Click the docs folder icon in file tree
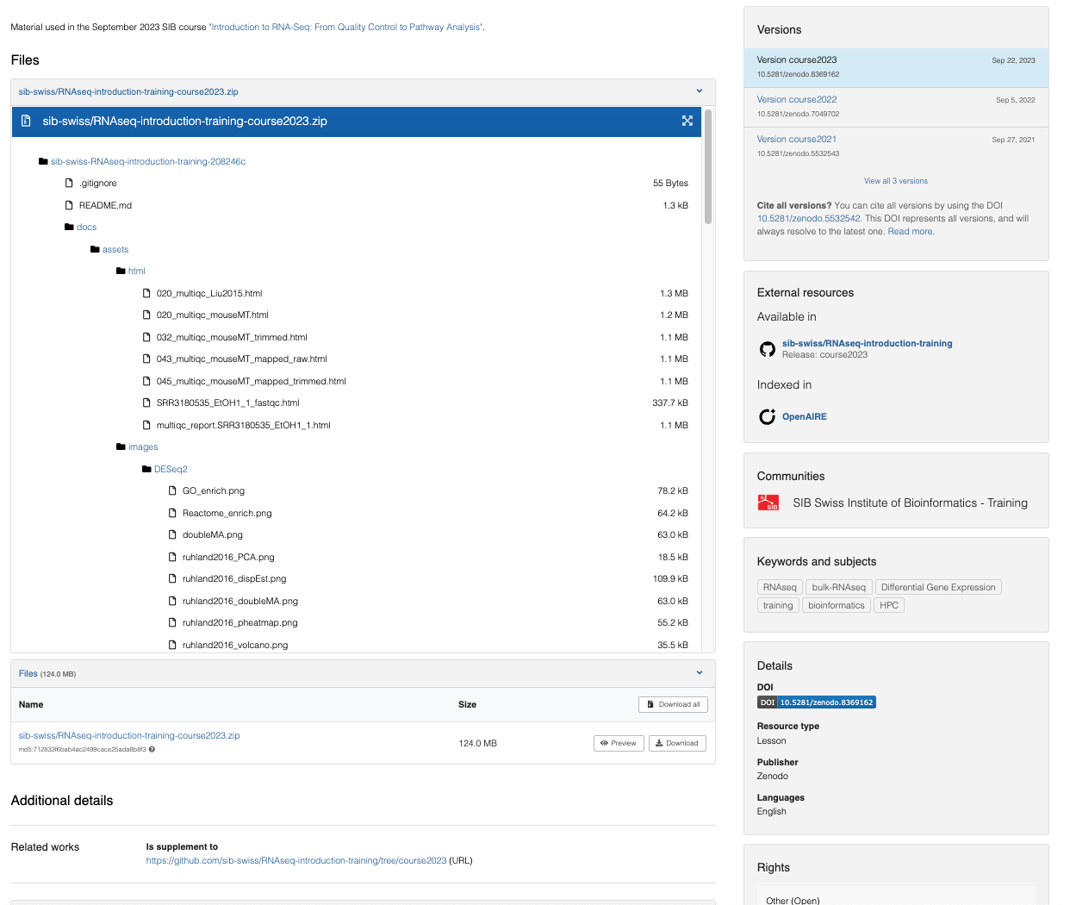Viewport: 1070px width, 905px height. pos(69,228)
